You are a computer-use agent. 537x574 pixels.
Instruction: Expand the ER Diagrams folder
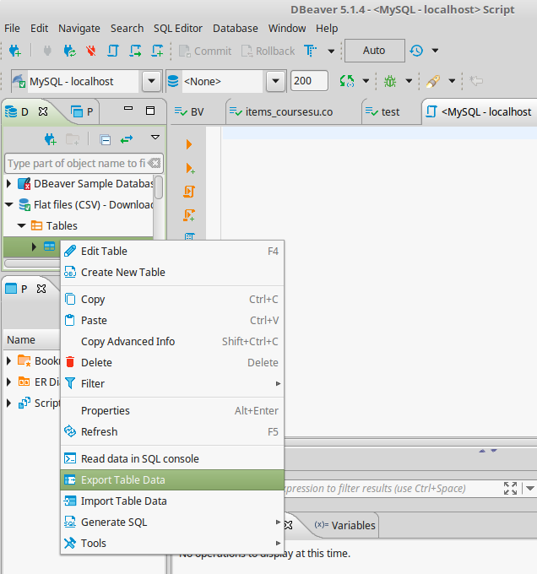coord(9,382)
